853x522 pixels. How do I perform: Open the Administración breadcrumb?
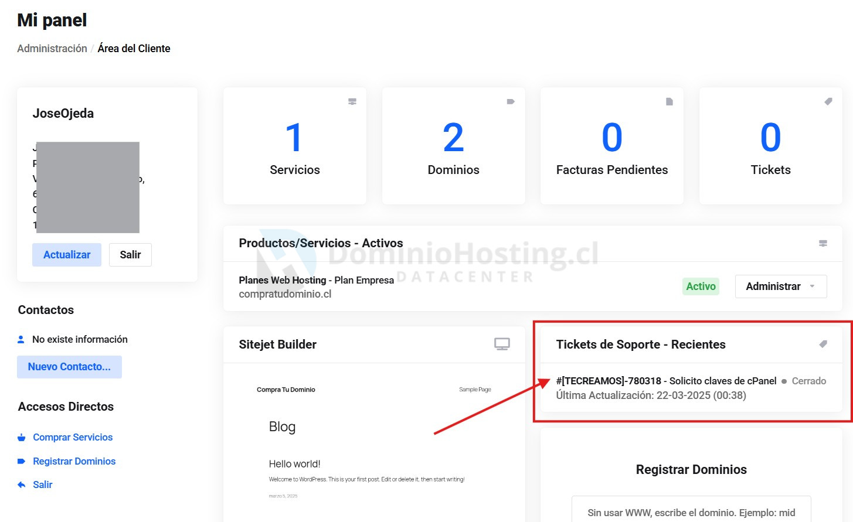pyautogui.click(x=52, y=49)
